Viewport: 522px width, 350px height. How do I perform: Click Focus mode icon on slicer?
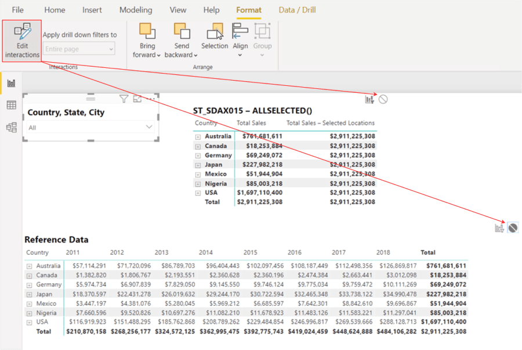pyautogui.click(x=137, y=99)
